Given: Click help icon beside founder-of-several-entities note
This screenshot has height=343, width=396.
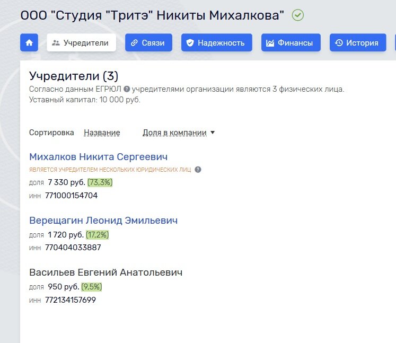Looking at the screenshot, I should (198, 170).
